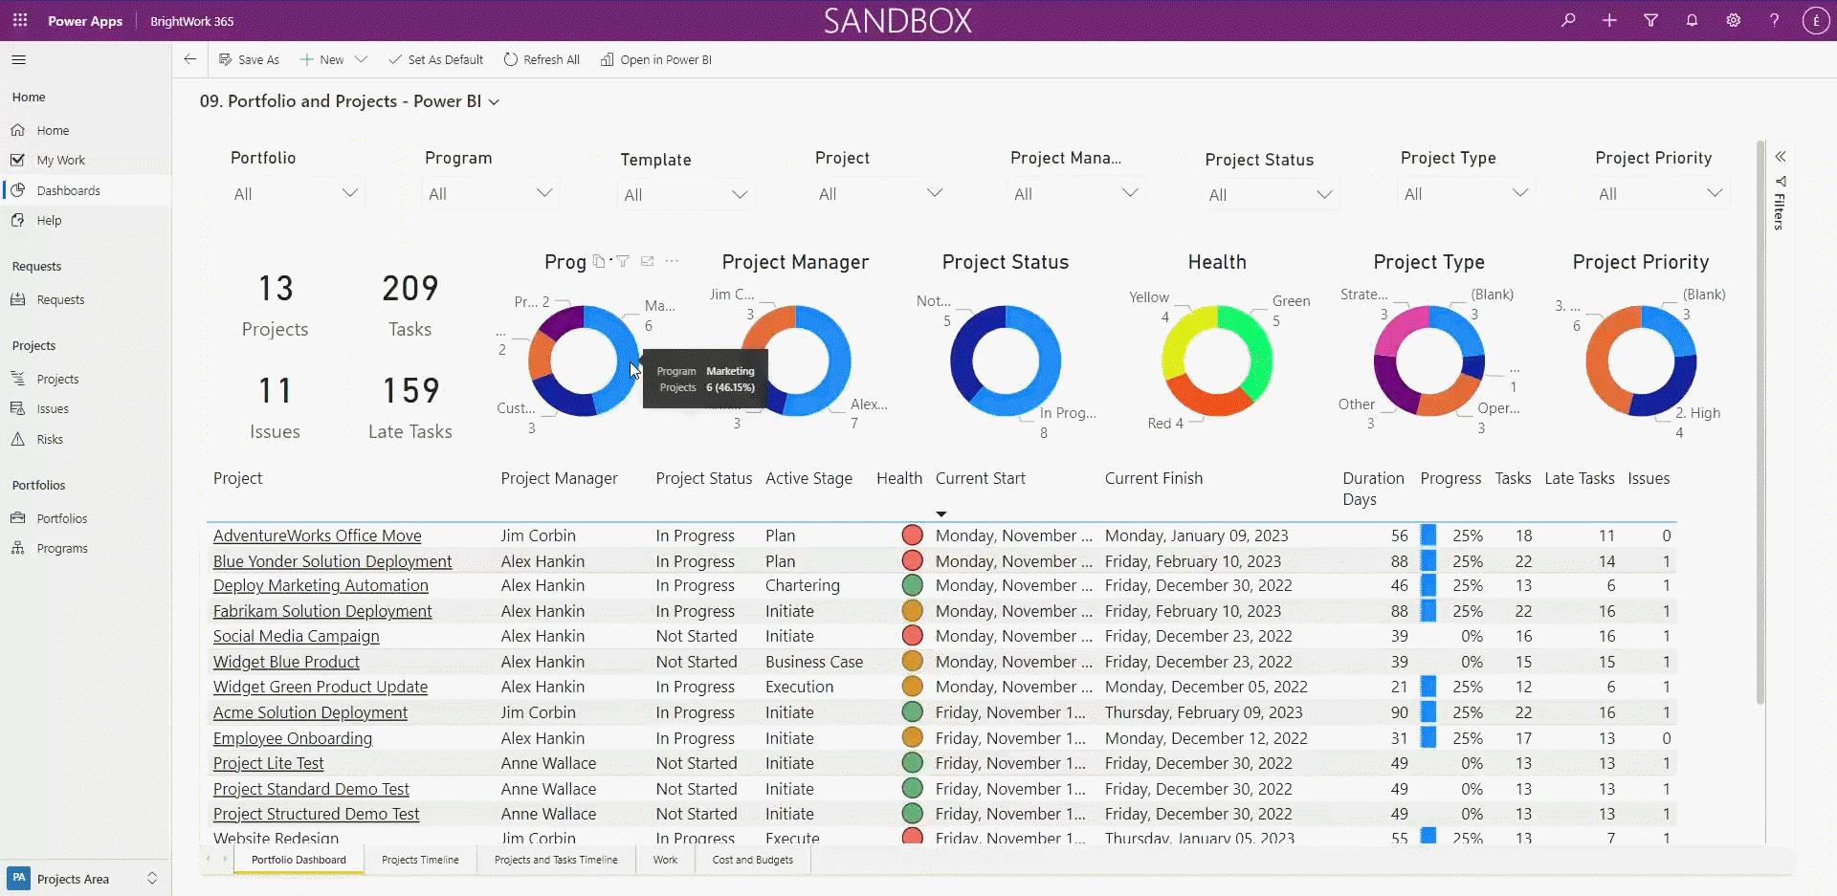Open Blue Yonder Solution Deployment link
1837x896 pixels.
tap(332, 561)
